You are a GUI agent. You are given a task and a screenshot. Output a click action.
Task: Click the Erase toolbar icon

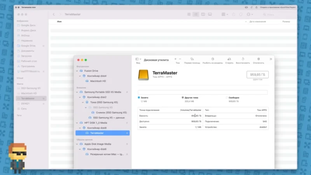[229, 59]
